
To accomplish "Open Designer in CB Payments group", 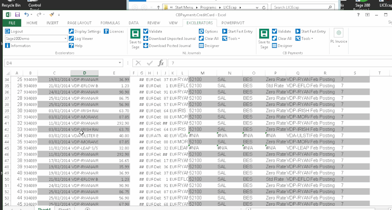I will coord(282,46).
